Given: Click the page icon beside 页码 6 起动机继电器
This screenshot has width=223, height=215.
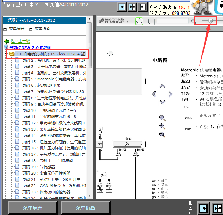Looking at the screenshot, I should pyautogui.click(x=17, y=85).
